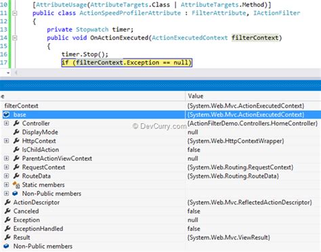Click wrench icon beside Result property

[x=7, y=237]
